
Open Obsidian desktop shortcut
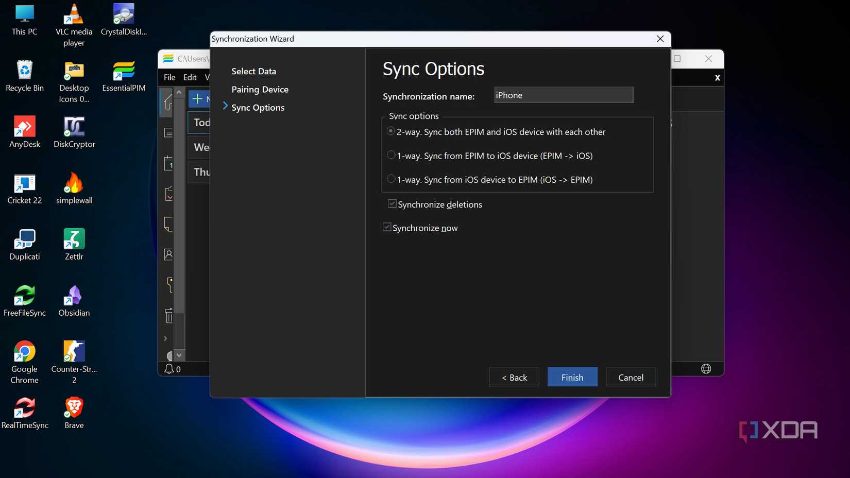coord(74,301)
